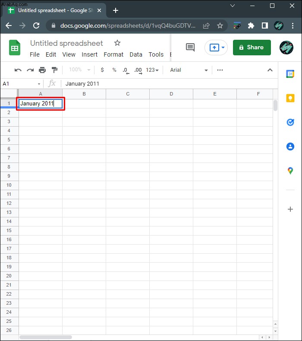Open Google Maps side panel icon
Viewport: 302px width, 341px height.
point(290,171)
